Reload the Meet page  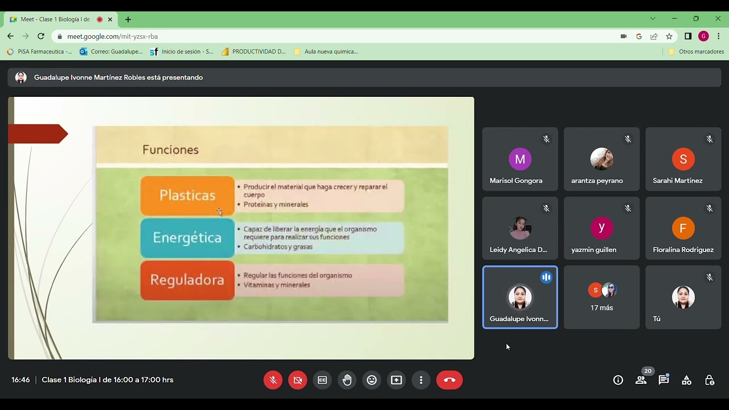(x=41, y=36)
